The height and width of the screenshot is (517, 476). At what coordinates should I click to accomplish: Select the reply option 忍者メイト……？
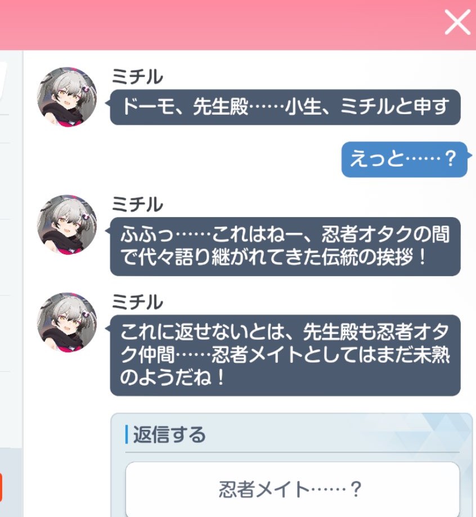293,489
